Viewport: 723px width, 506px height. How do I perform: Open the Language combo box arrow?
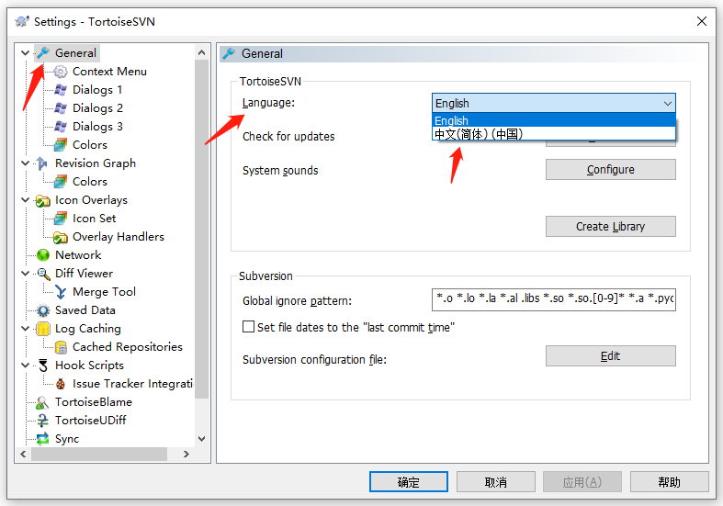(667, 103)
